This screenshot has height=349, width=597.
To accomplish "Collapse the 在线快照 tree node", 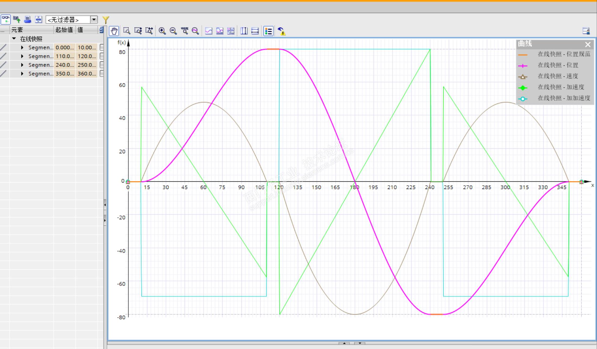I will click(x=14, y=39).
